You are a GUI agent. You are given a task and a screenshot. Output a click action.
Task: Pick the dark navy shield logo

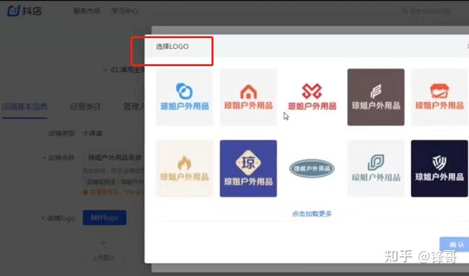[x=440, y=169]
